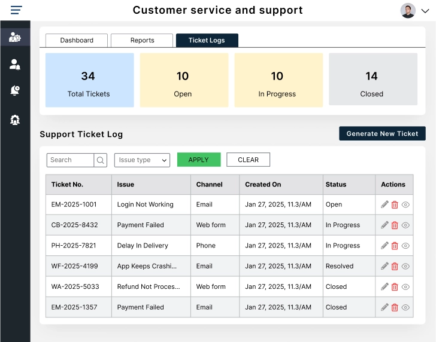The image size is (436, 342).
Task: Edit ticket WF-2025-4199 with pencil icon
Action: pyautogui.click(x=384, y=266)
